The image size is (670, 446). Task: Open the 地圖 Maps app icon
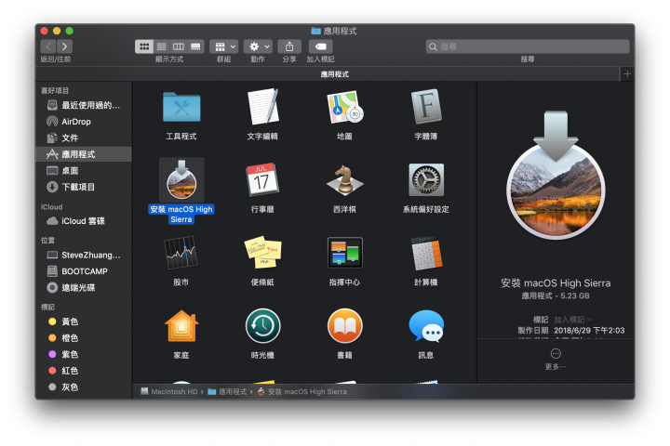click(x=344, y=107)
